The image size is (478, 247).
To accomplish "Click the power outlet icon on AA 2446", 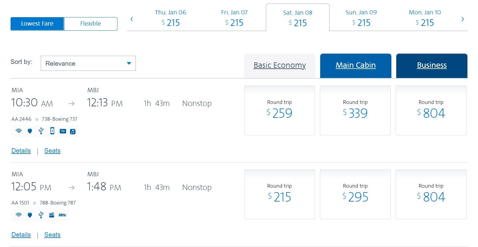I will point(30,131).
